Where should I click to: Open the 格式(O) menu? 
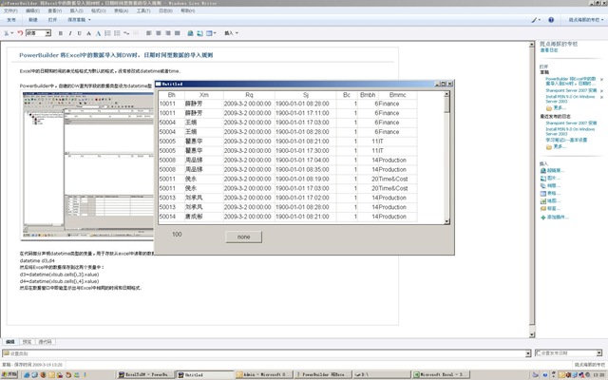pyautogui.click(x=96, y=10)
